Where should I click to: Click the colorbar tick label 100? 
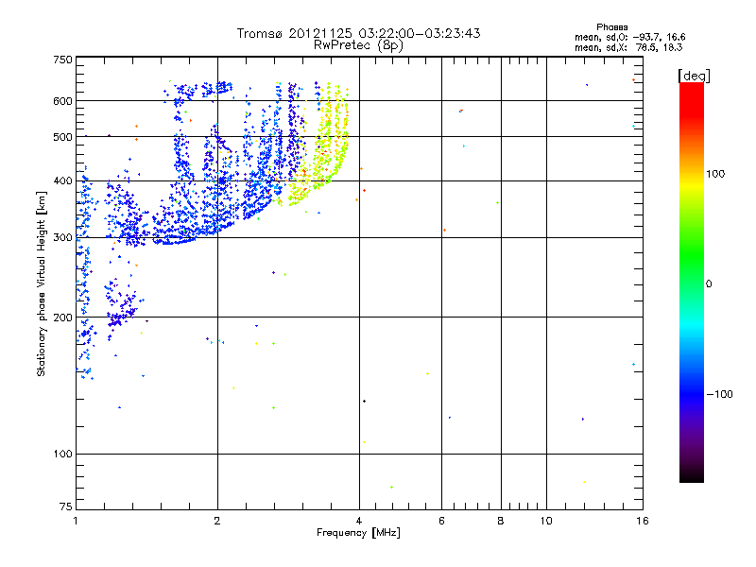pos(715,174)
